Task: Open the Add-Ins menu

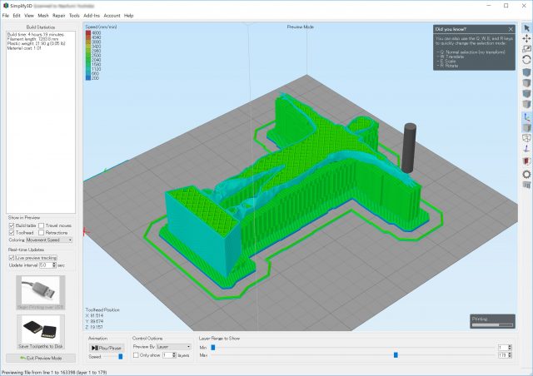Action: [92, 15]
